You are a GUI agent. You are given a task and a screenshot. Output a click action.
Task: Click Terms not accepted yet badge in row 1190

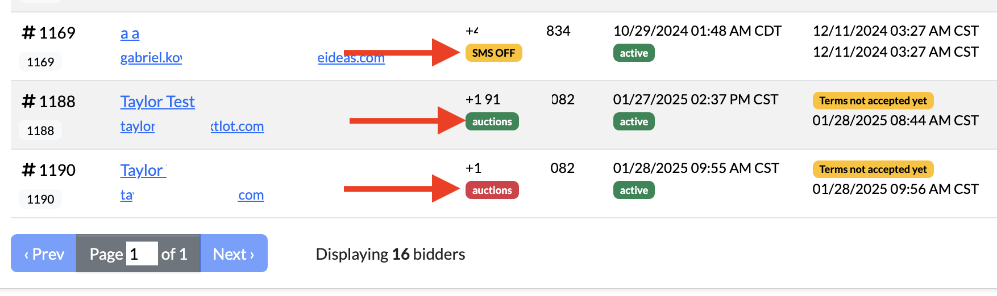tap(873, 170)
